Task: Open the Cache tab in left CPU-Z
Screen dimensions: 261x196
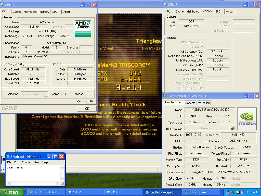Action: 17,12
